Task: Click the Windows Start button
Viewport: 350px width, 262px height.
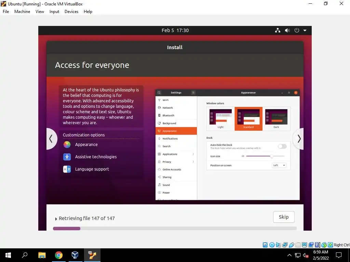Action: [x=8, y=255]
